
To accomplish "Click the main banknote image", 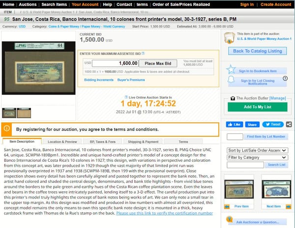I will coord(38,68).
